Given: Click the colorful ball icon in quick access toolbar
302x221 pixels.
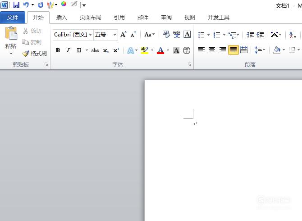Looking at the screenshot, I should pyautogui.click(x=64, y=4).
